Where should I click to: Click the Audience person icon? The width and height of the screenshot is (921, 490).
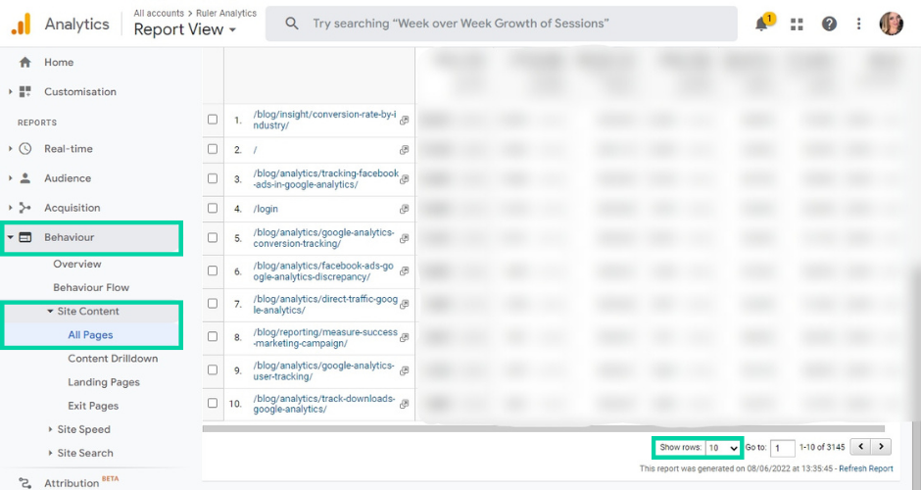[25, 178]
